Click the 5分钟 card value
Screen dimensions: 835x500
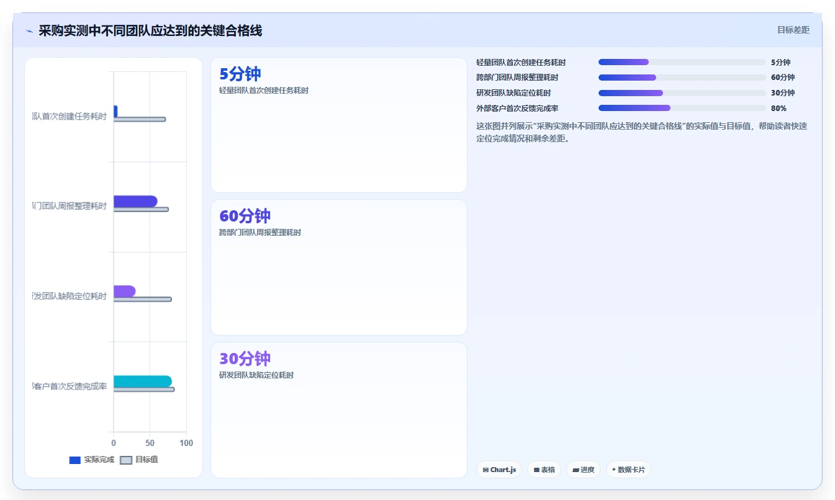pos(240,74)
